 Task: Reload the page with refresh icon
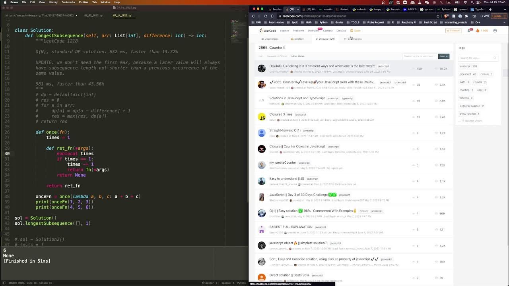[x=266, y=16]
